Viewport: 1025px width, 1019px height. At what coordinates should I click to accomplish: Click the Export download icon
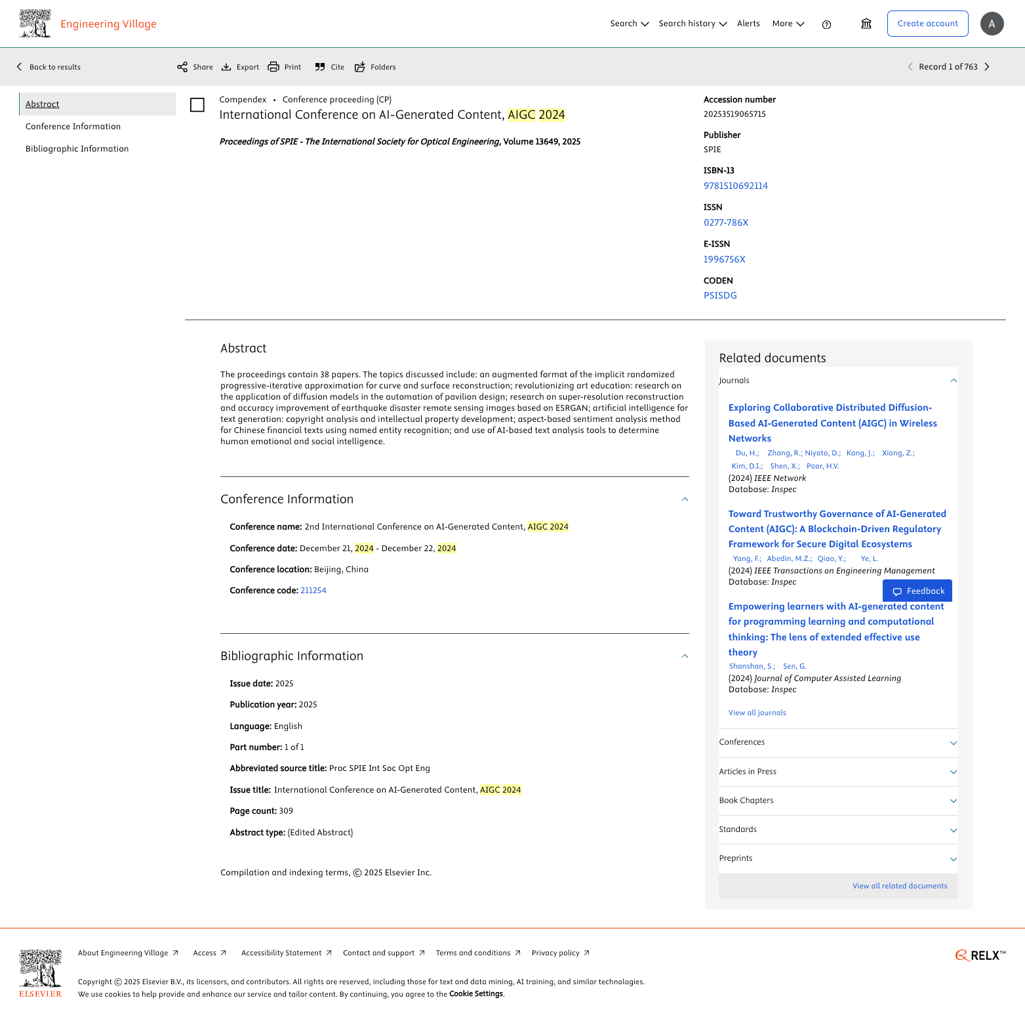click(226, 67)
